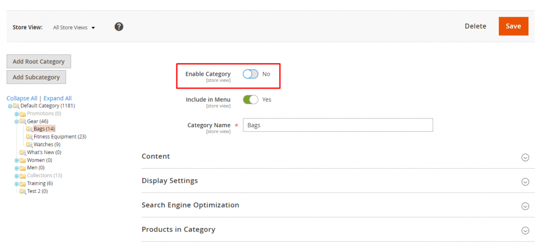Select Watches (9) category
Viewport: 538px width, 245px height.
click(47, 145)
